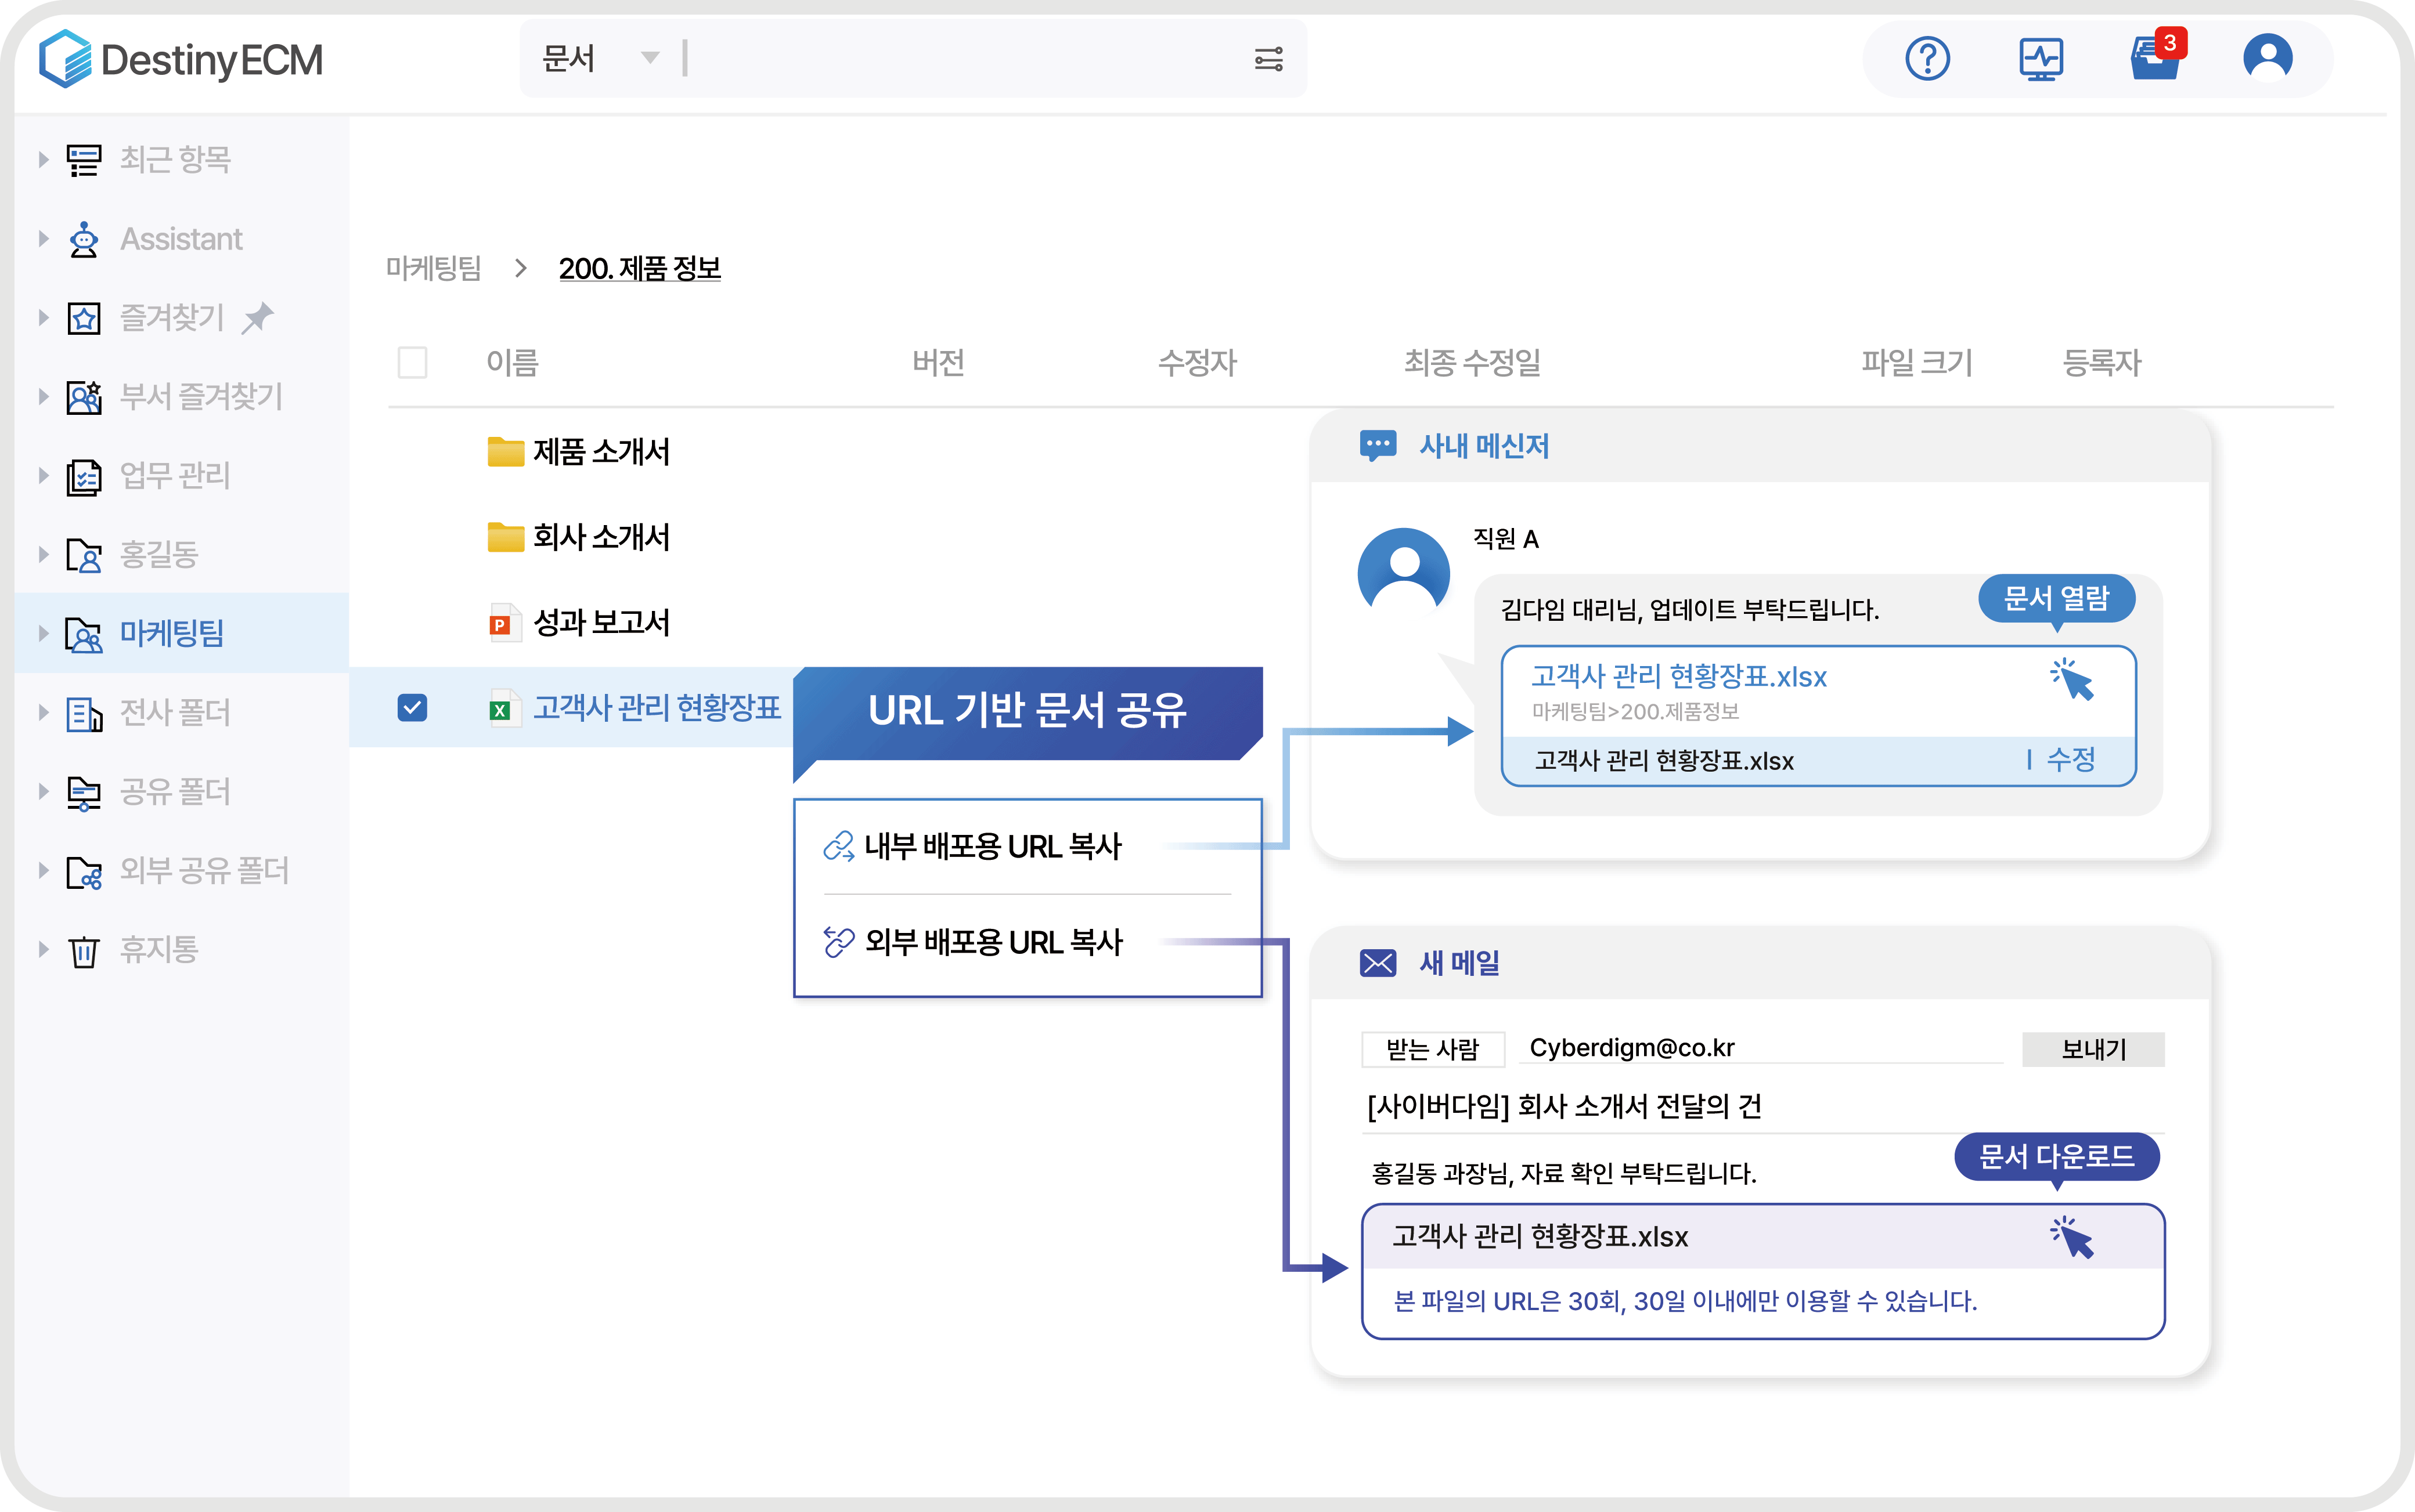The height and width of the screenshot is (1512, 2415).
Task: Expand the 마케팅팀 tree node arrow
Action: pyautogui.click(x=43, y=633)
